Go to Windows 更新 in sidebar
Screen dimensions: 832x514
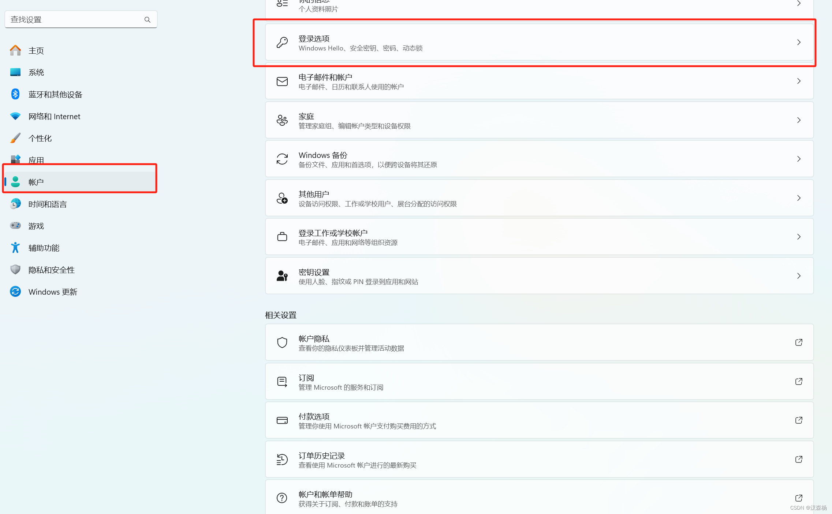[53, 292]
